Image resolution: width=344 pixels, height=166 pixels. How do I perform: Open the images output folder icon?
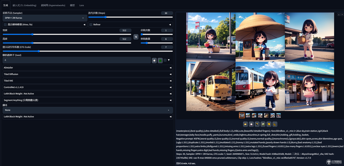[246, 124]
